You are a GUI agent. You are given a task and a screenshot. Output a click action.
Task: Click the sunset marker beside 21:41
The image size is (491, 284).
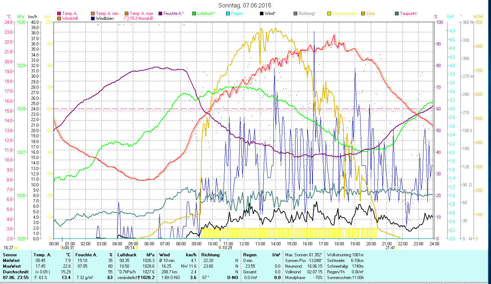[397, 248]
